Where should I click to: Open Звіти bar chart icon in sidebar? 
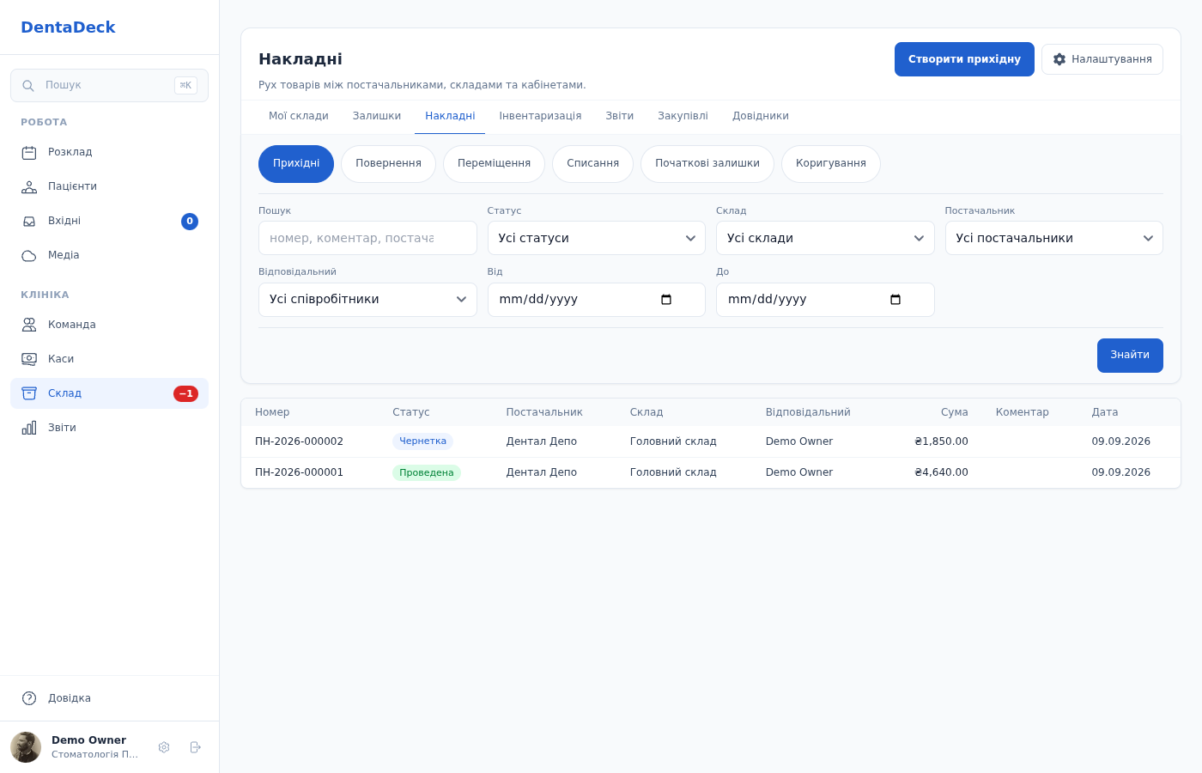[29, 428]
